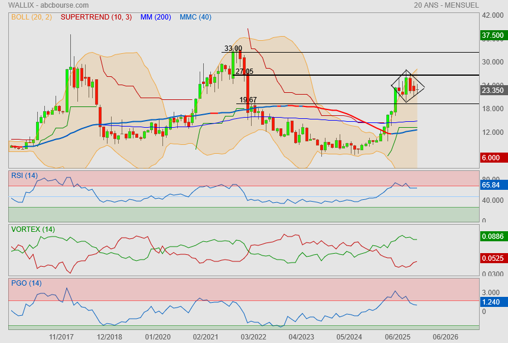Click the green 37.500 price tag
Image resolution: width=508 pixels, height=343 pixels.
click(492, 35)
